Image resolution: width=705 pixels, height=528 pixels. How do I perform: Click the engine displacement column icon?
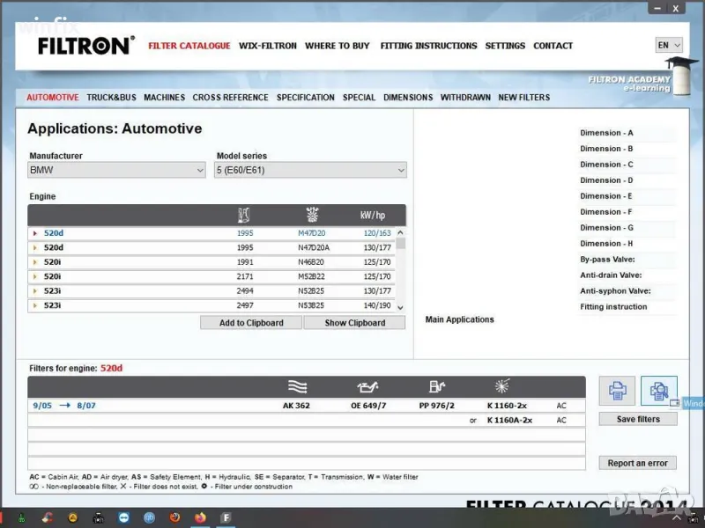pyautogui.click(x=244, y=215)
